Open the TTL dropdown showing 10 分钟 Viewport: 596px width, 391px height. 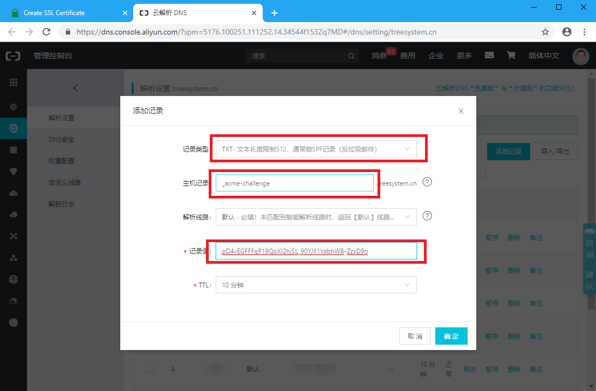pos(316,285)
